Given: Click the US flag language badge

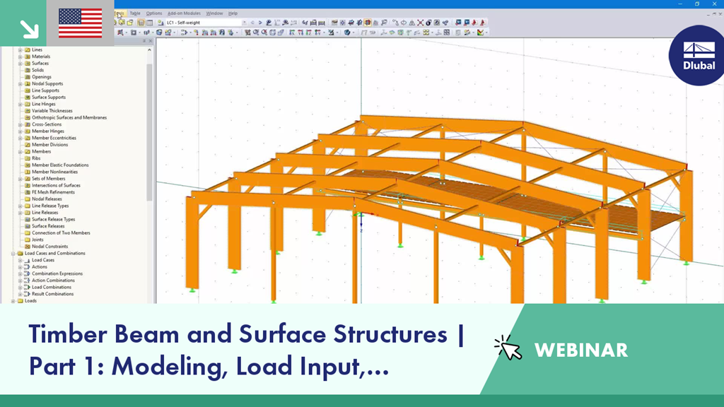Looking at the screenshot, I should (81, 23).
